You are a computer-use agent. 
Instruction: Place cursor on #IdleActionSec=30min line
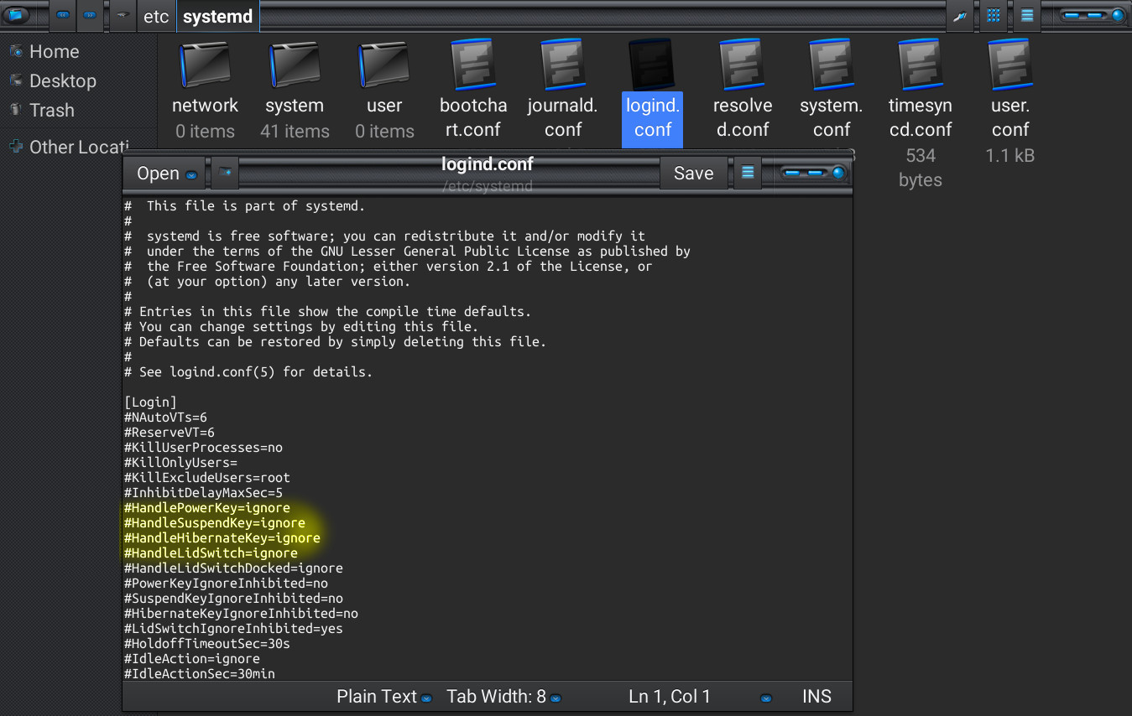point(200,674)
